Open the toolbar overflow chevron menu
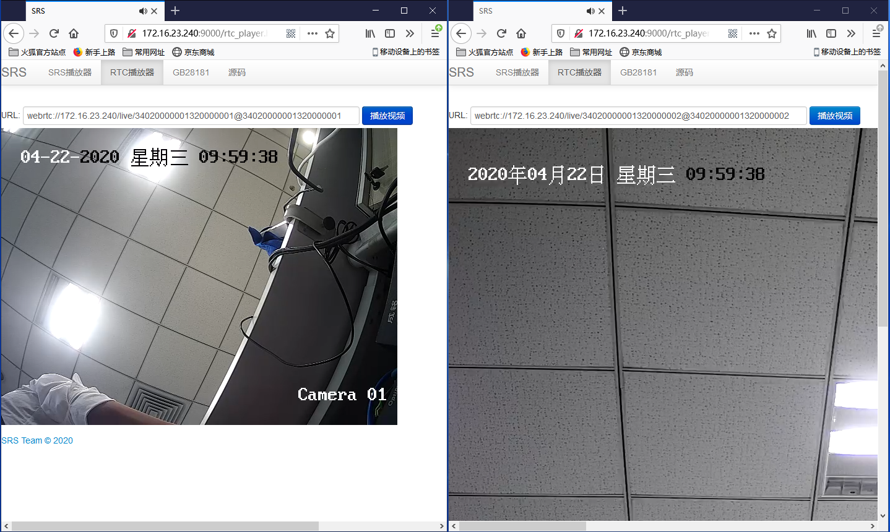The width and height of the screenshot is (890, 532). tap(410, 33)
